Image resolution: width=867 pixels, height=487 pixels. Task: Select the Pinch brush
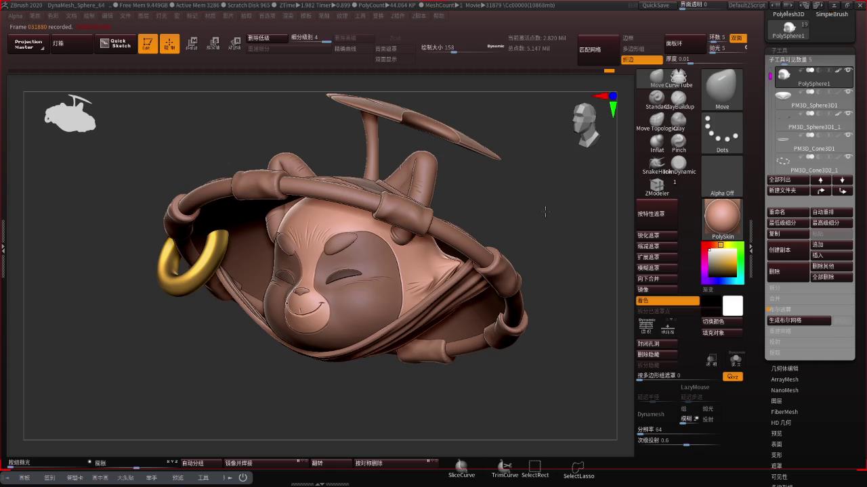678,141
